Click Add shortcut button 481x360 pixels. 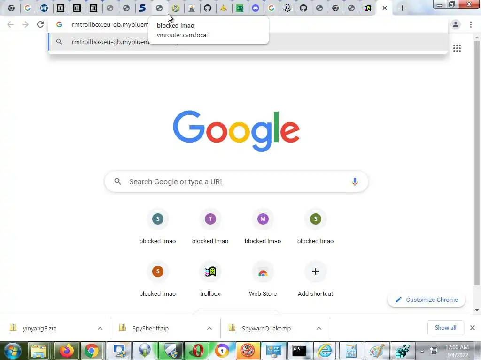pyautogui.click(x=315, y=279)
